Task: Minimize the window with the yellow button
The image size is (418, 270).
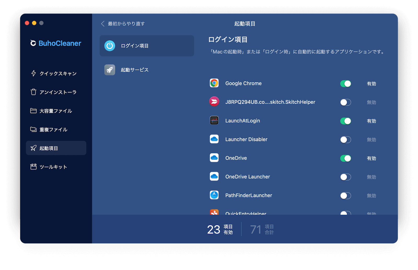Action: [x=34, y=23]
